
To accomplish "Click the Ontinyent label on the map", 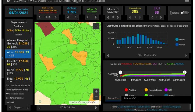I will (x=57, y=41).
